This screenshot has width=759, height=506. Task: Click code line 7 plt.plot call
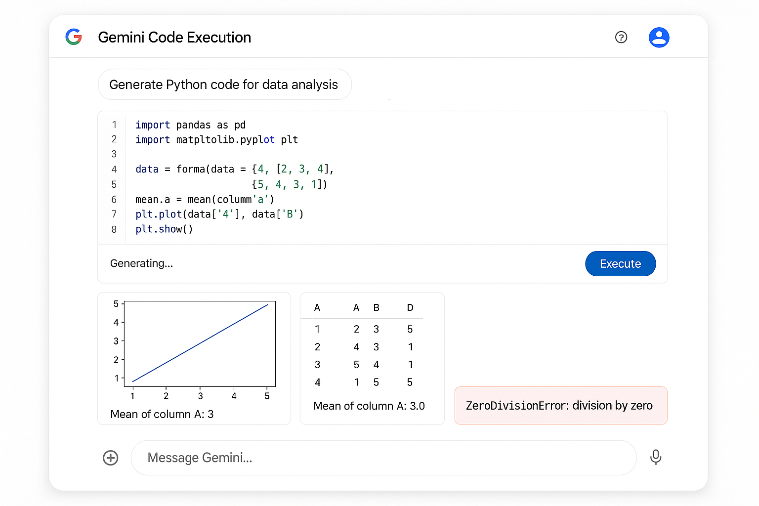pos(219,214)
